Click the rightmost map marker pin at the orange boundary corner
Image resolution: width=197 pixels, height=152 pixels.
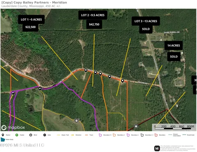(122, 81)
